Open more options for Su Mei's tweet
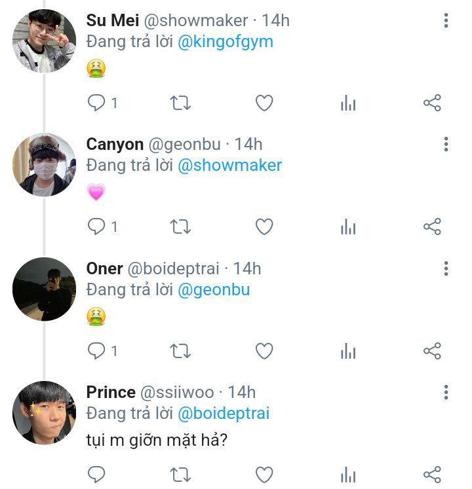 coord(446,21)
